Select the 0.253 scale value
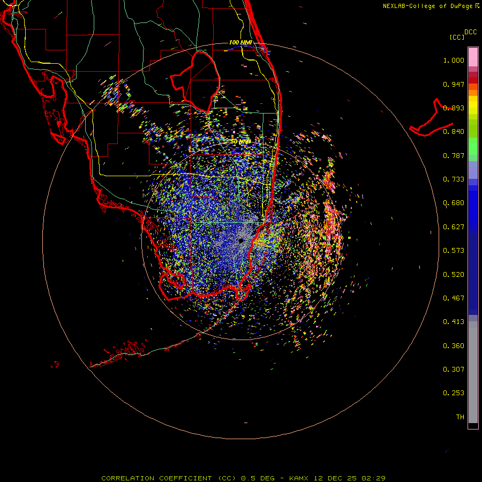The image size is (482, 482). pos(454,393)
